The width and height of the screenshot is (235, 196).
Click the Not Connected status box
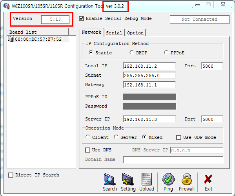click(200, 20)
